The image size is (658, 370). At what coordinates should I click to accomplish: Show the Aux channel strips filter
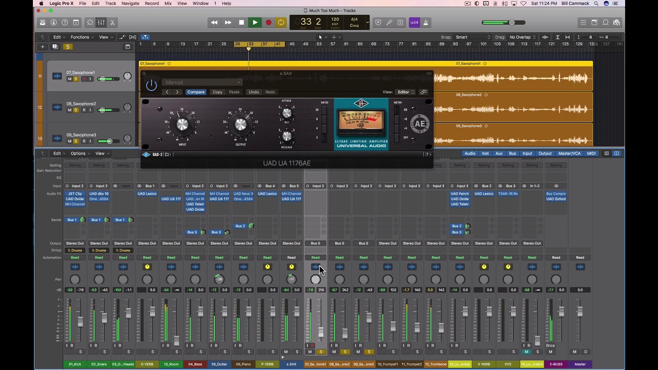coord(499,153)
